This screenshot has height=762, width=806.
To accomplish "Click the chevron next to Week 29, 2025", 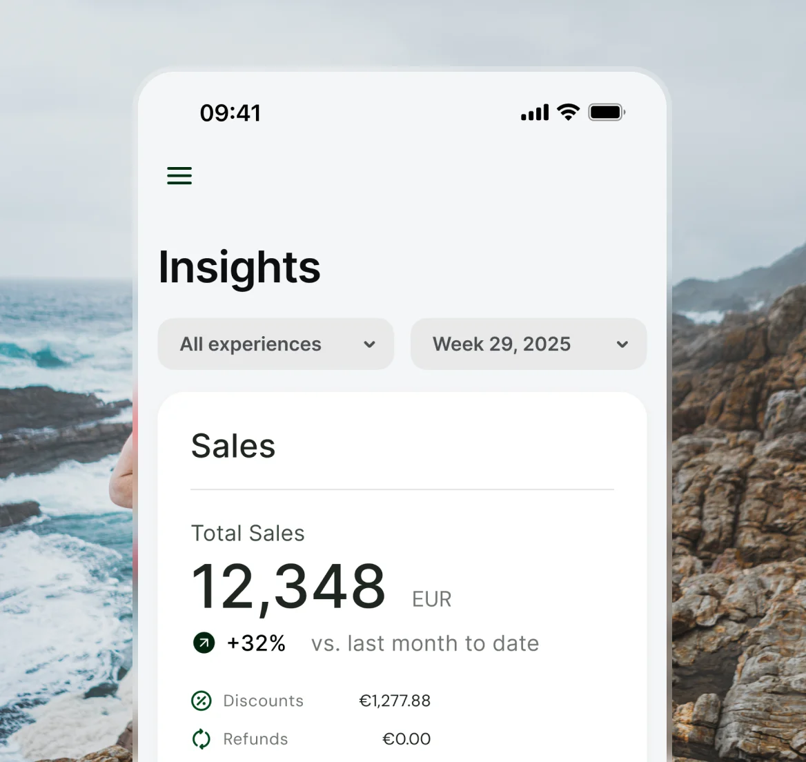I will (622, 344).
